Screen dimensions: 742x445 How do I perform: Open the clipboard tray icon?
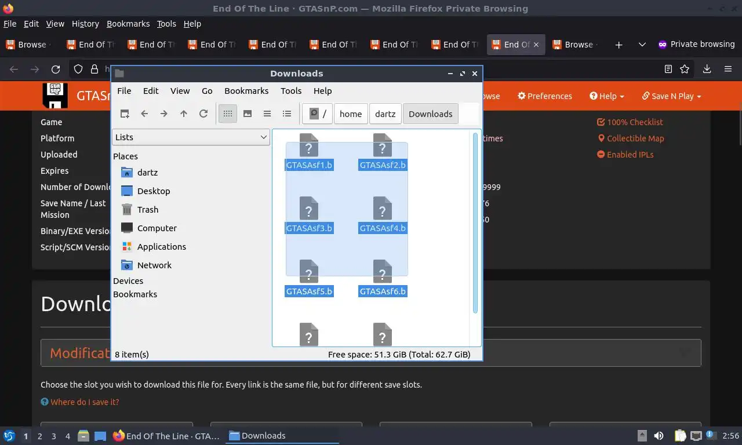coord(680,436)
